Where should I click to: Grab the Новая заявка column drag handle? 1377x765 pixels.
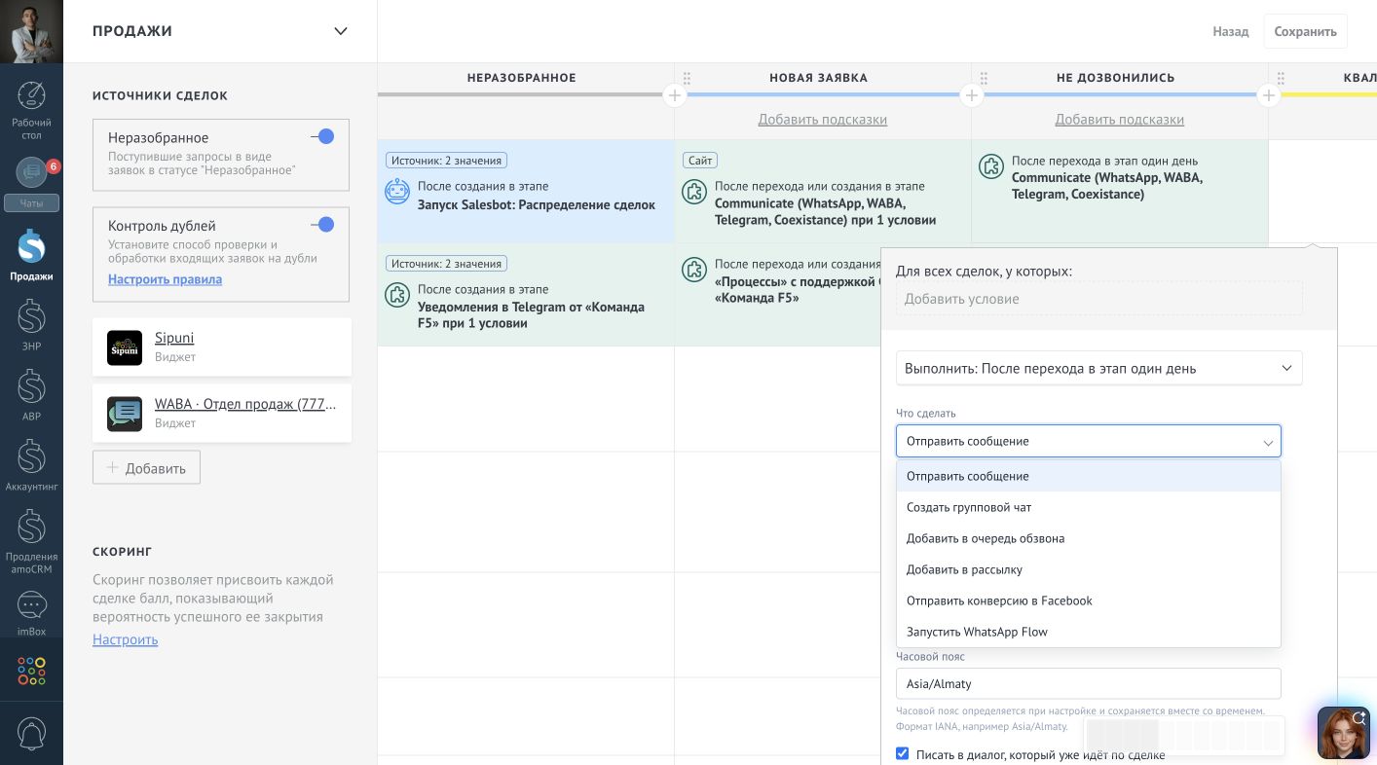(x=687, y=78)
